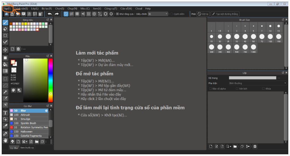
Task: Open snap settings gear icon
Action: [x=111, y=14]
